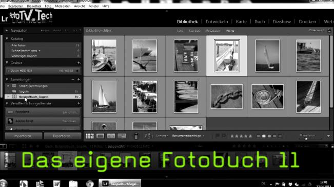This screenshot has height=187, width=334.
Task: Open the Benutzerreihenfolge sort dropdown
Action: (x=188, y=136)
